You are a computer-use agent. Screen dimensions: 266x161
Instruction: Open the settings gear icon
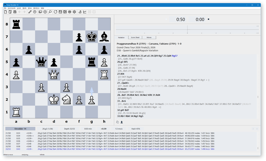pos(74,12)
